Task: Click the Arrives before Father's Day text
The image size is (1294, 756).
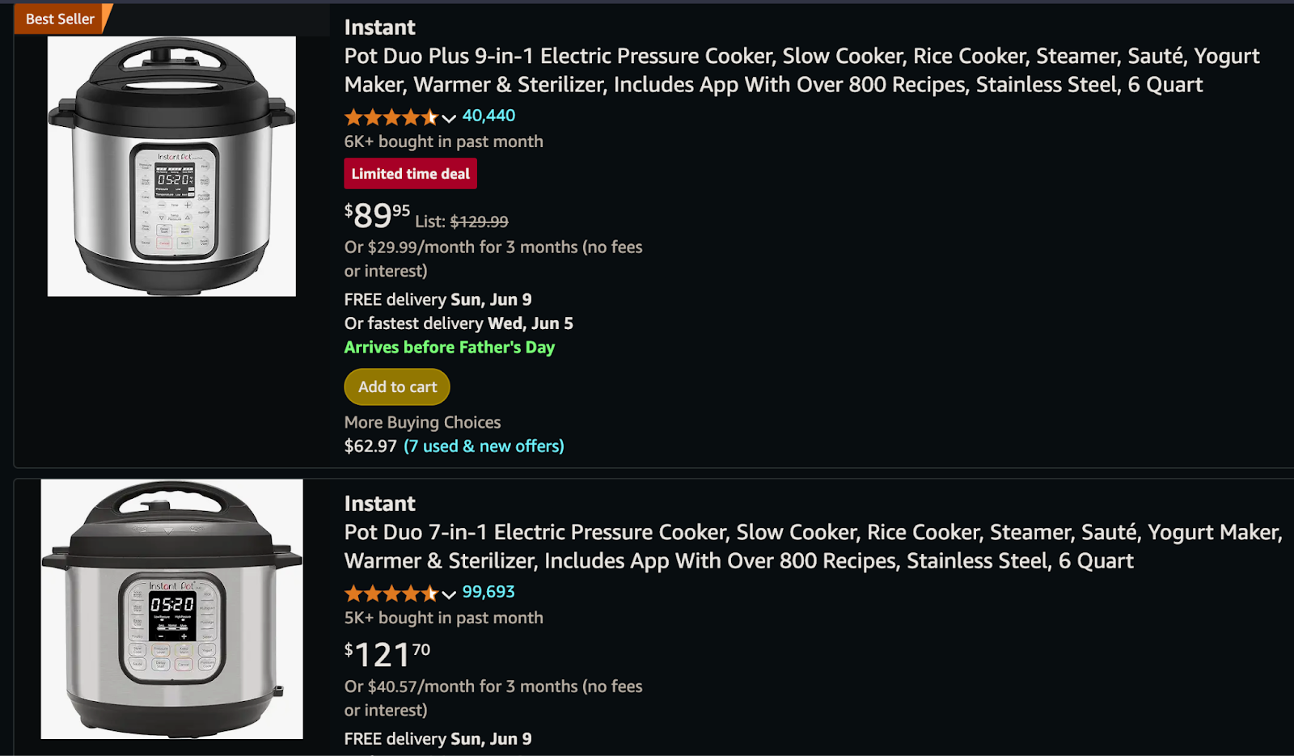Action: click(x=449, y=347)
